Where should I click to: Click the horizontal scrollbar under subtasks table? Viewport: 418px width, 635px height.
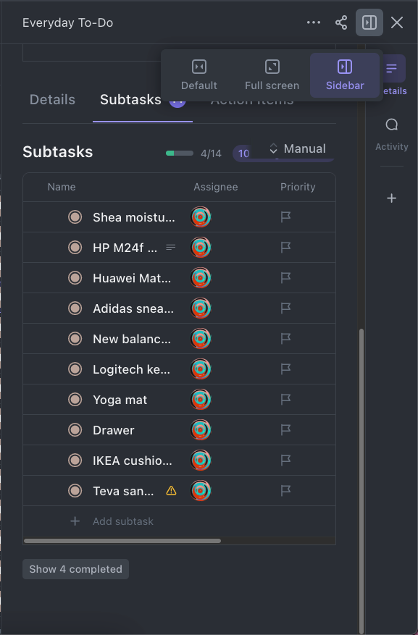click(x=122, y=541)
